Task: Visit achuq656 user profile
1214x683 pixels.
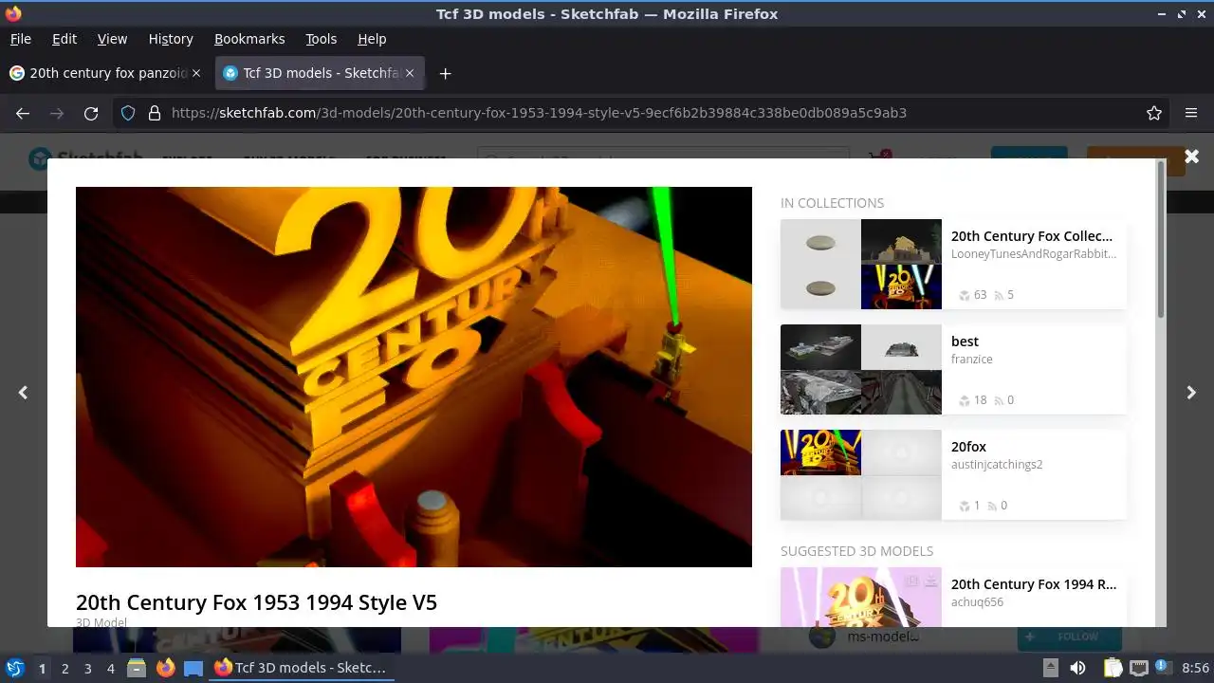Action: pyautogui.click(x=977, y=602)
